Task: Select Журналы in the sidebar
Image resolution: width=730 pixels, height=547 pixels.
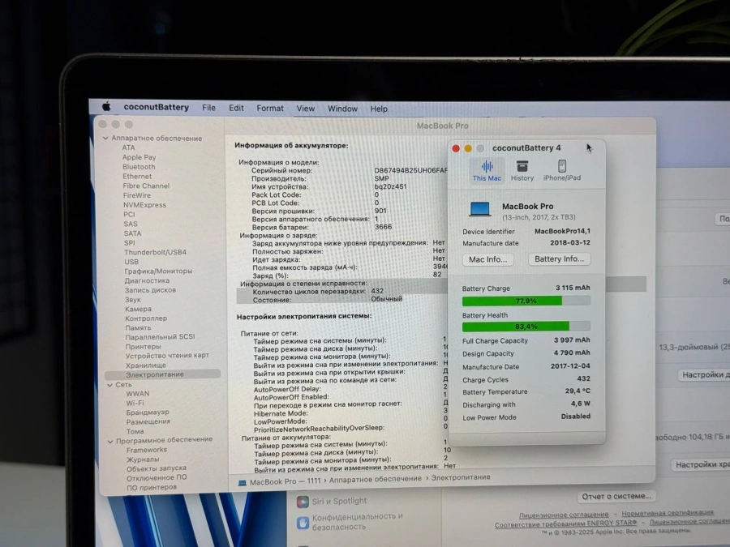Action: pyautogui.click(x=143, y=459)
